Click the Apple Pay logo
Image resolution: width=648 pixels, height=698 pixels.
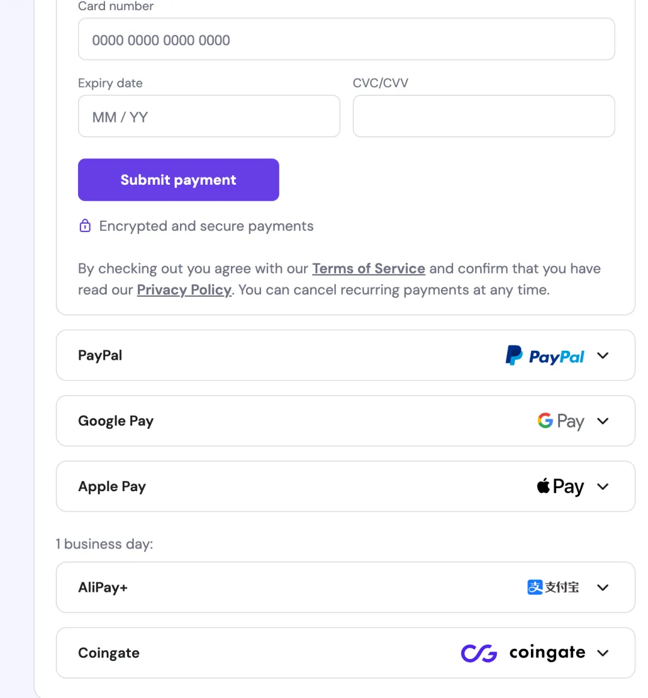click(560, 486)
